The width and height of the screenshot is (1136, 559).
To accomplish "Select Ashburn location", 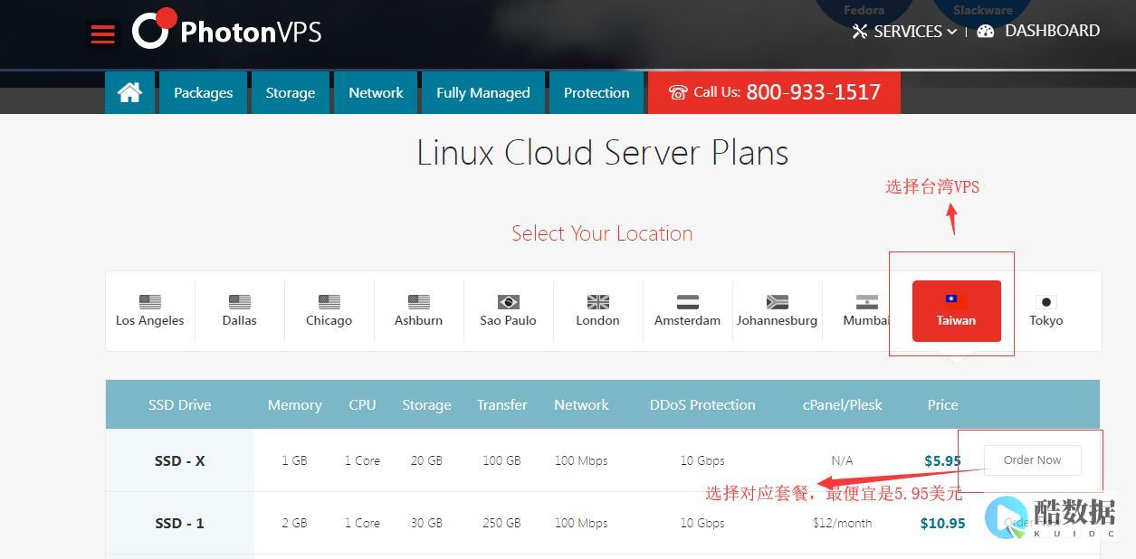I will coord(419,311).
